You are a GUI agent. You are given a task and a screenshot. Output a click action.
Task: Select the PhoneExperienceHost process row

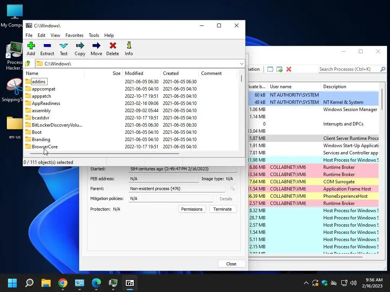313,196
